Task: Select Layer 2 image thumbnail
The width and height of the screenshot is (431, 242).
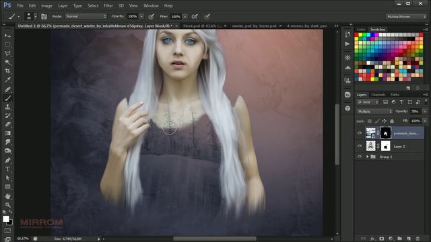Action: (x=371, y=147)
